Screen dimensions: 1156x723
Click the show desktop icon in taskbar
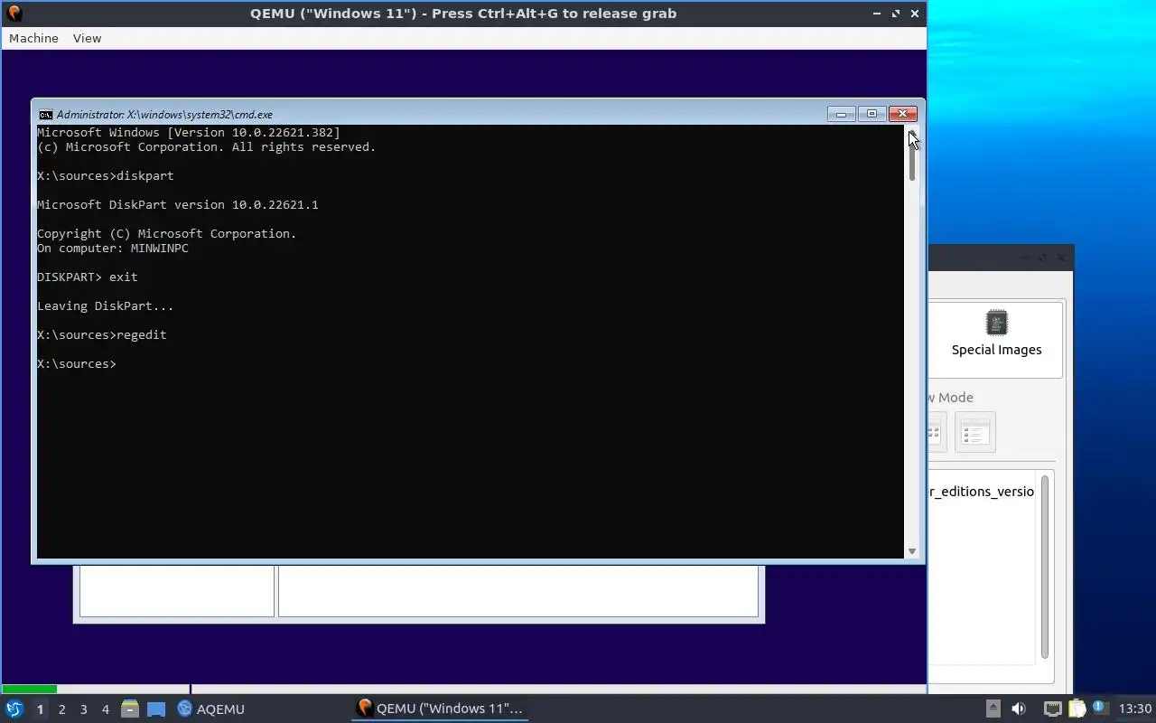pyautogui.click(x=156, y=709)
